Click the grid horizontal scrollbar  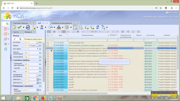(78, 93)
